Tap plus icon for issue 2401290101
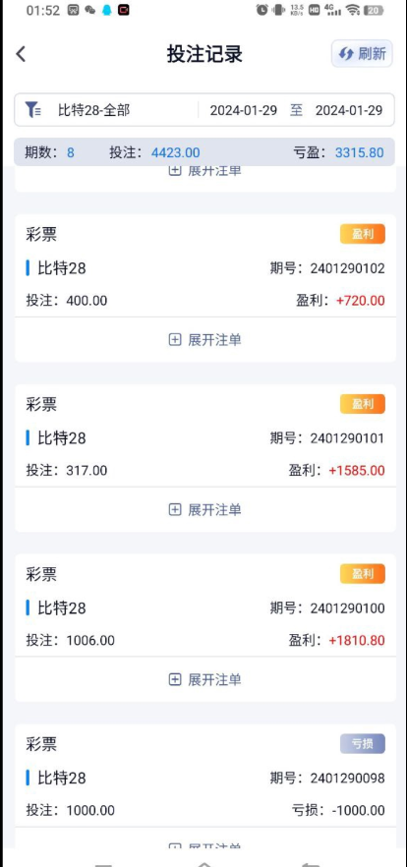The height and width of the screenshot is (867, 407). pos(175,509)
